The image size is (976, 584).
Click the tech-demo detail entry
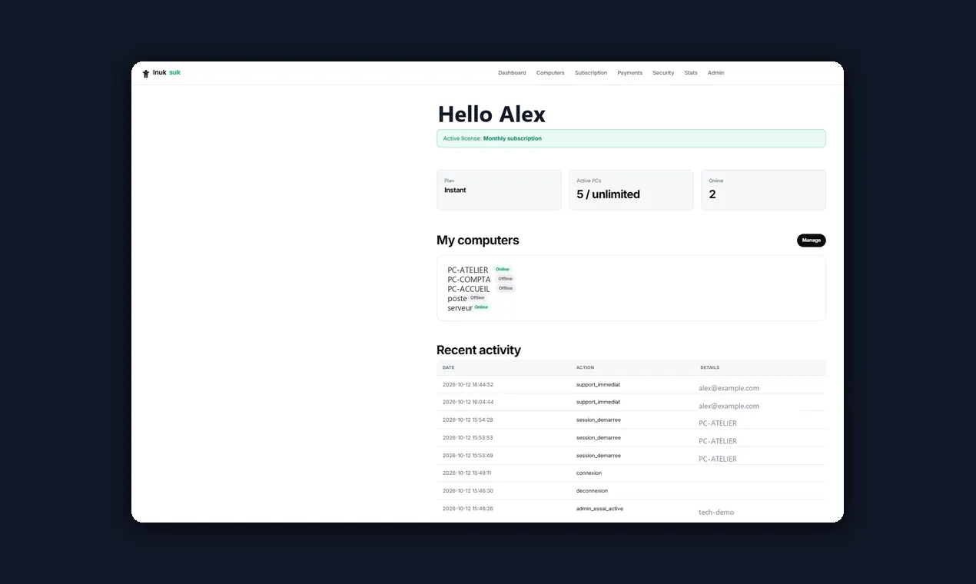coord(716,512)
